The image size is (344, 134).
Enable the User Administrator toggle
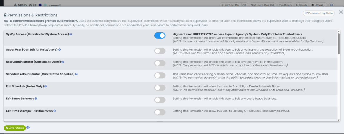click(160, 63)
